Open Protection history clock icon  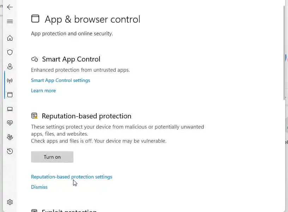point(10,151)
